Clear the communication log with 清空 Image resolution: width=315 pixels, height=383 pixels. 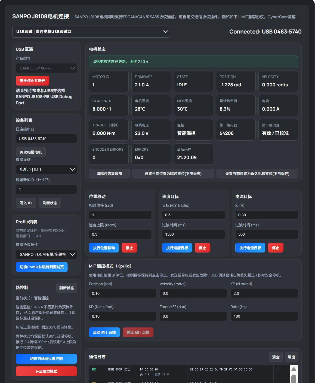tap(276, 357)
